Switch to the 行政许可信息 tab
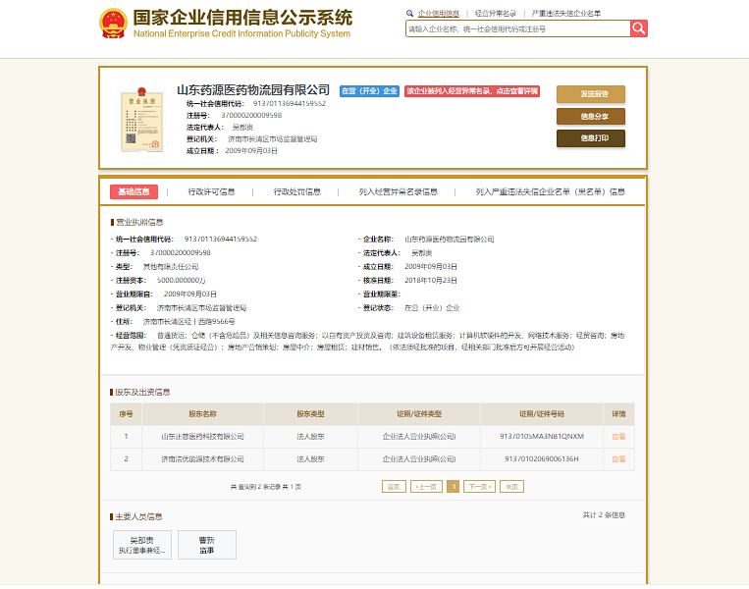Image resolution: width=749 pixels, height=589 pixels. pos(212,191)
